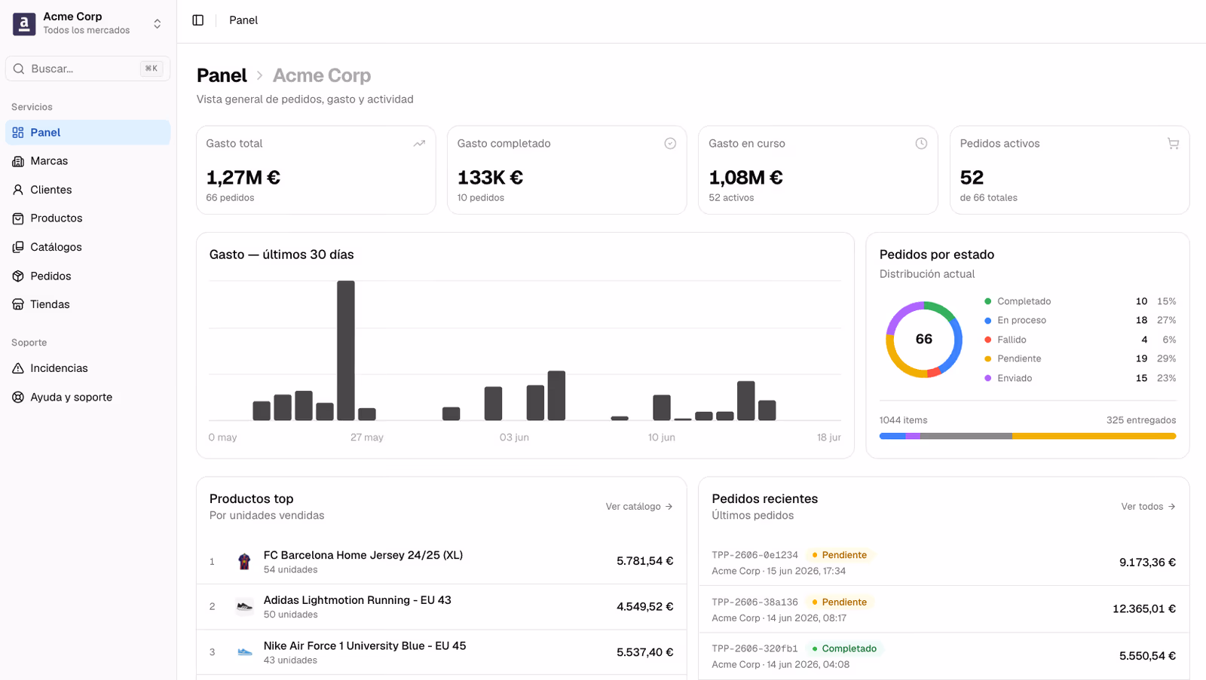Screen dimensions: 1206x680
Task: Click the Pedidos box icon
Action: [x=18, y=276]
